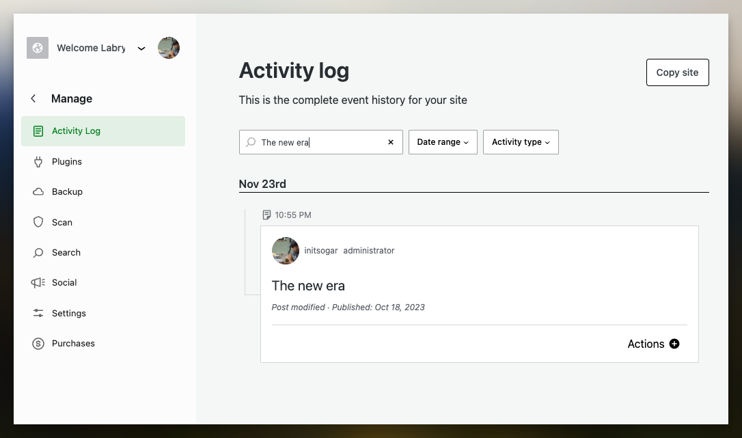Open Plugins using the plug icon
Image resolution: width=742 pixels, height=438 pixels.
pos(38,161)
